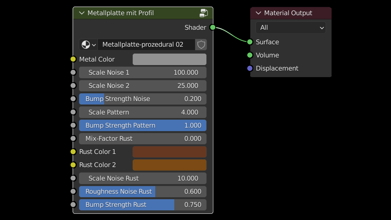The height and width of the screenshot is (220, 391).
Task: Click the purple Displacement socket
Action: [250, 68]
